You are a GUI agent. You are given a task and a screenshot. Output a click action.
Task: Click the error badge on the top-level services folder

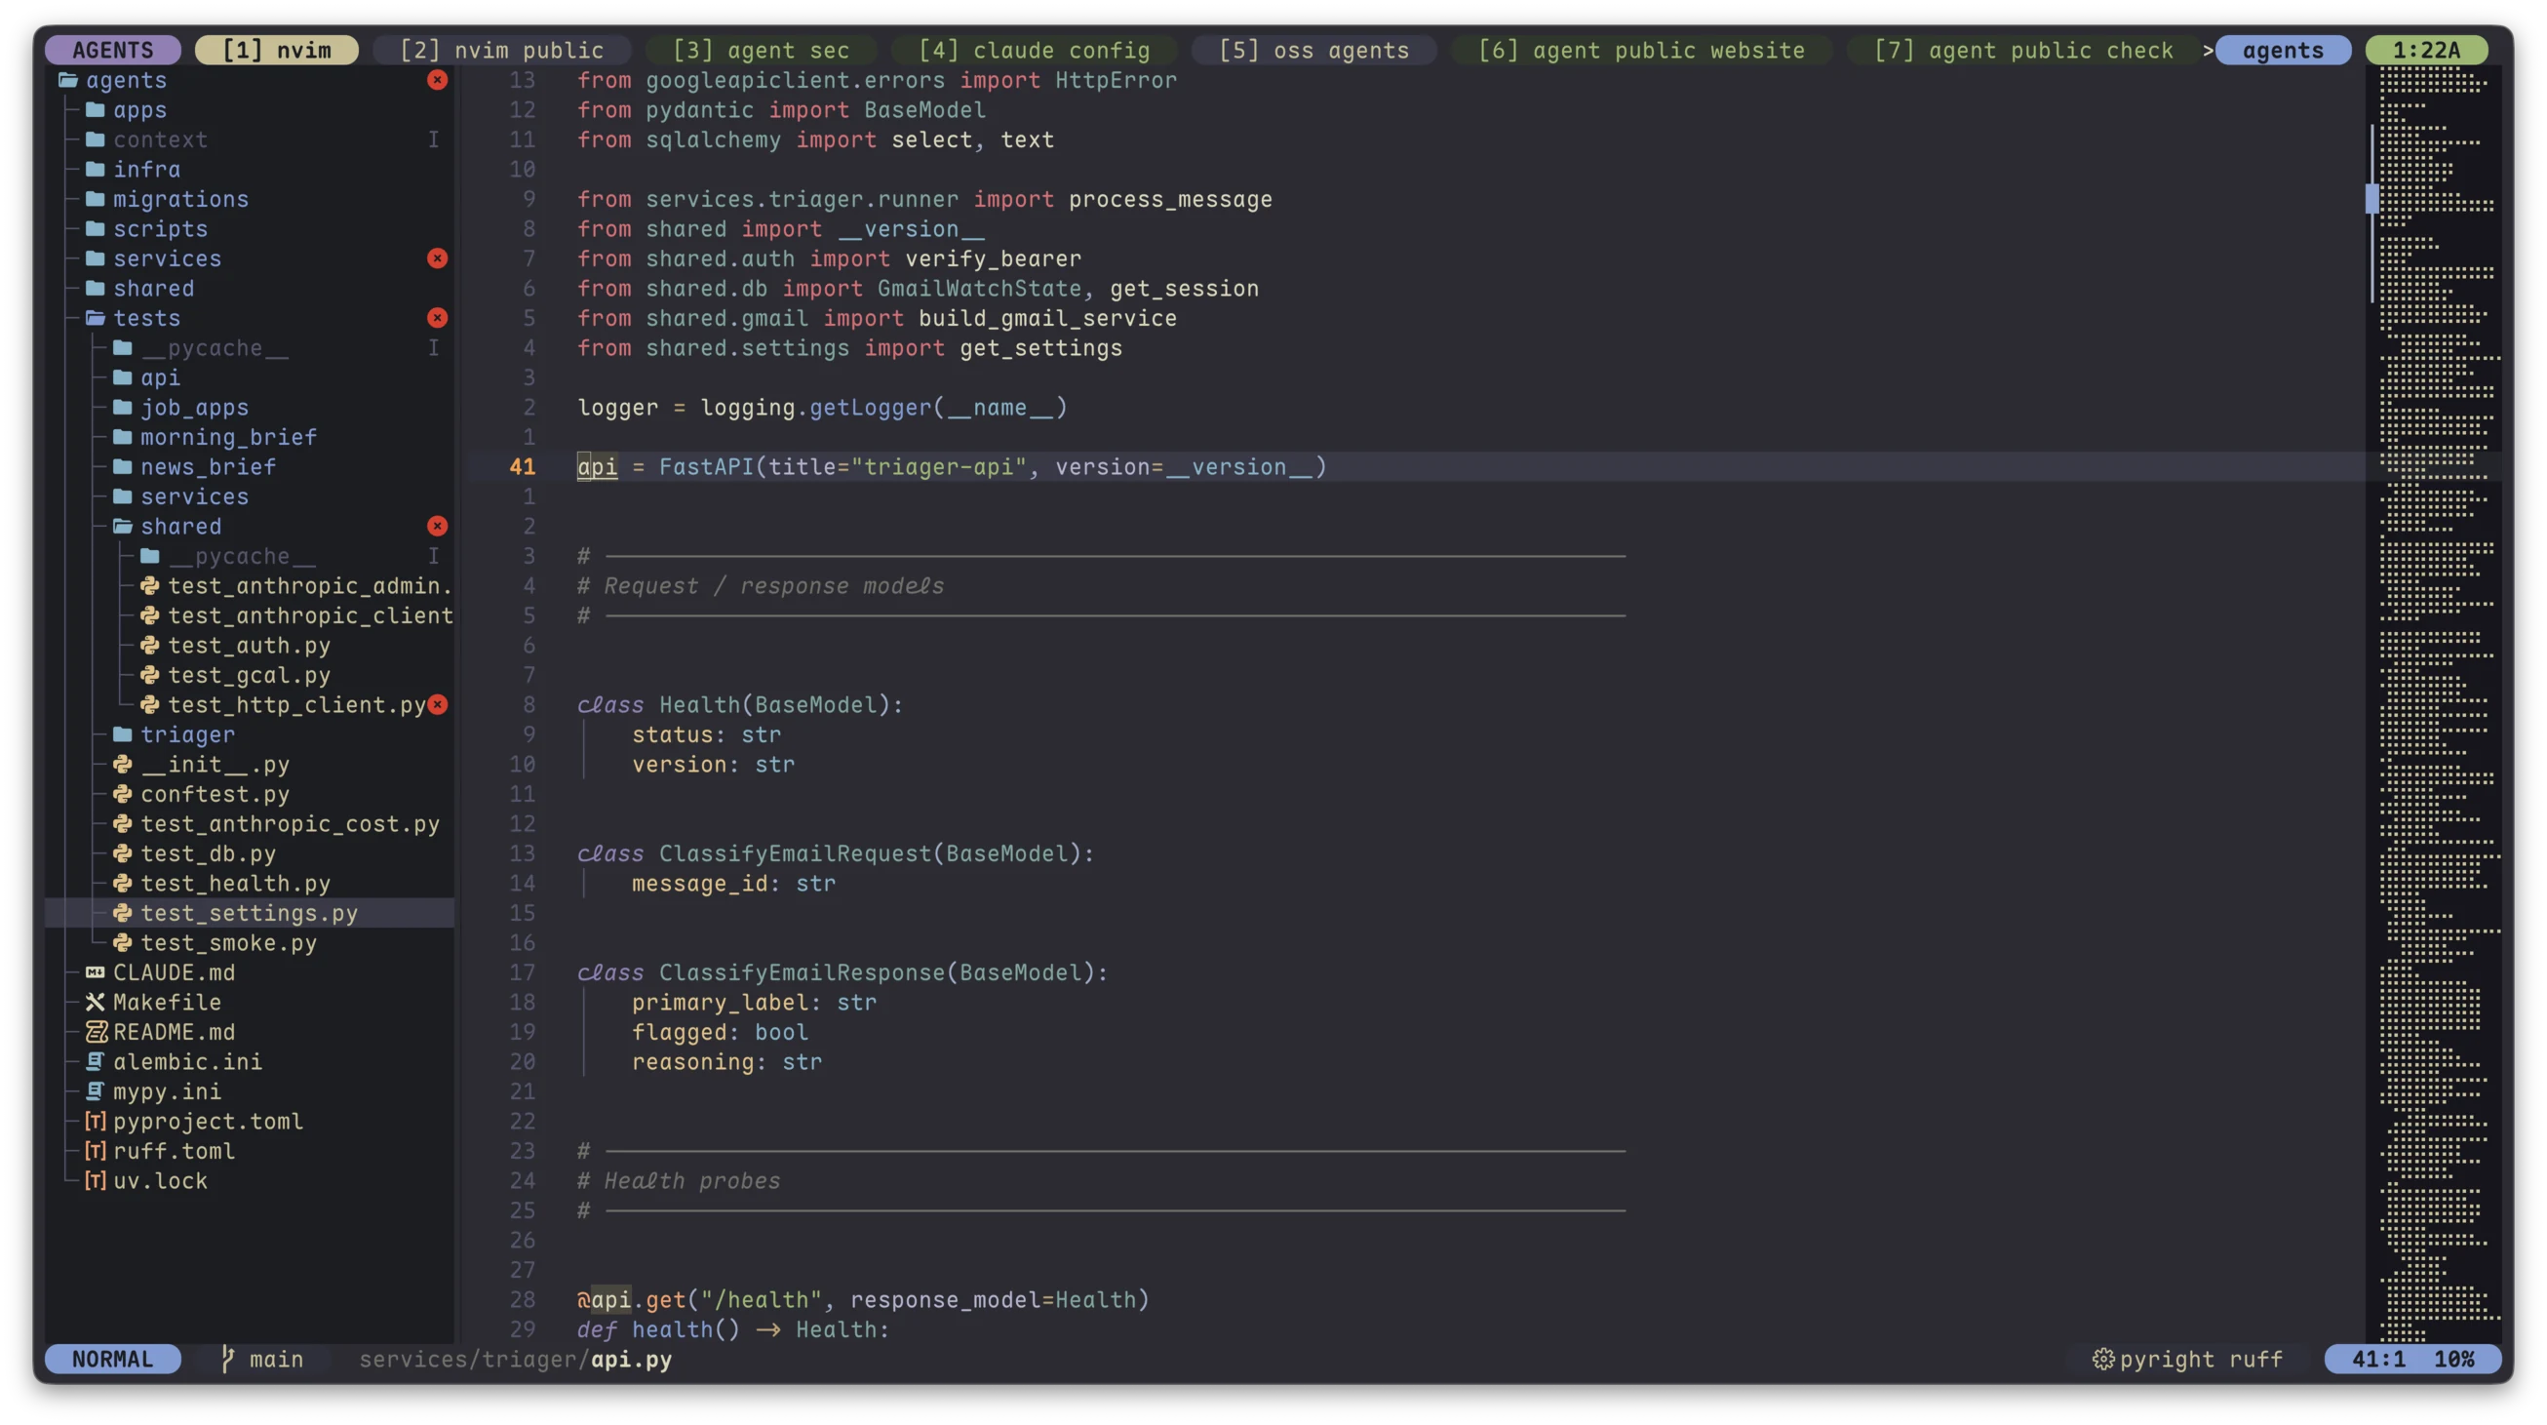click(x=437, y=259)
